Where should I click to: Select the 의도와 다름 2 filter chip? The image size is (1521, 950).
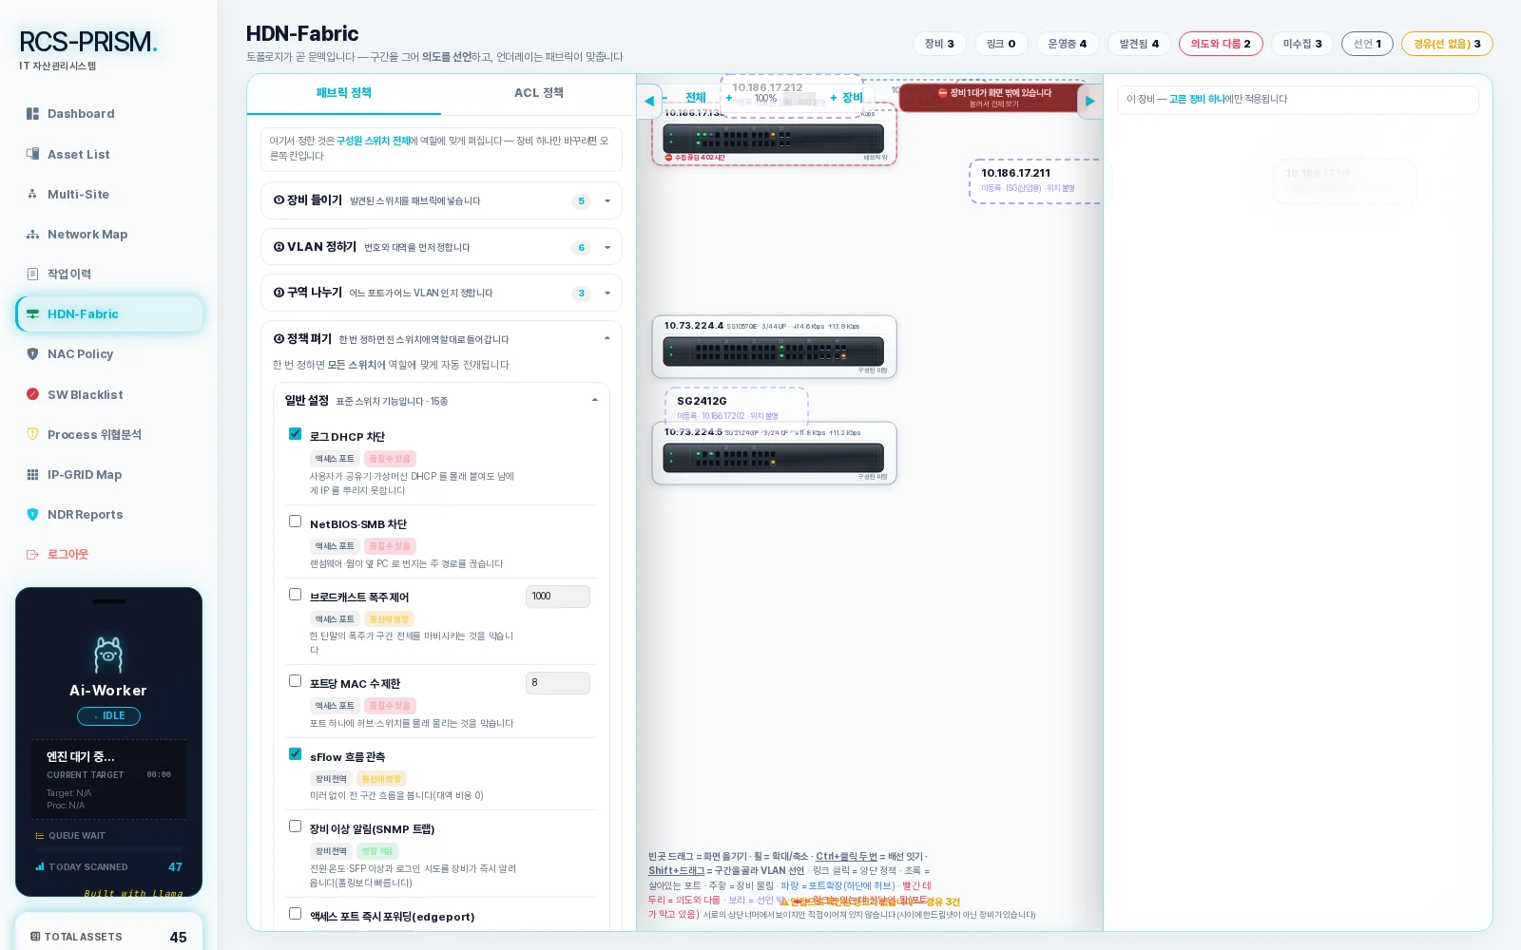click(x=1221, y=44)
